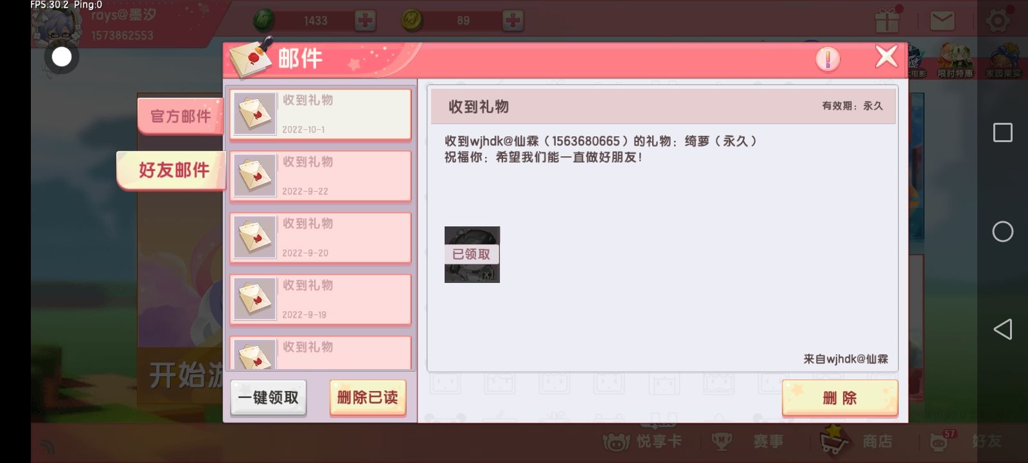Open the mail dated 2022-10-1
Image resolution: width=1028 pixels, height=463 pixels.
click(321, 114)
